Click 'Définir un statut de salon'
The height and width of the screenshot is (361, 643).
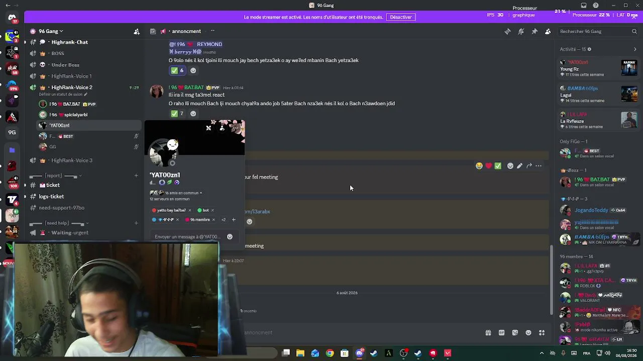pyautogui.click(x=63, y=94)
